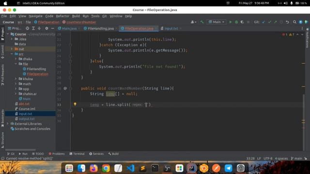Rollback changes with the undo arrow icon
310x174 pixels.
(287, 22)
